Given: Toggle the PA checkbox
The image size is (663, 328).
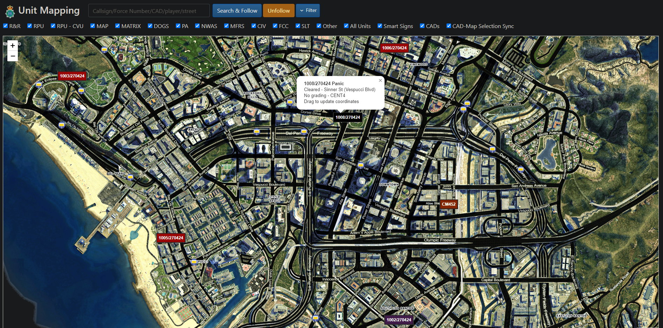Looking at the screenshot, I should click(178, 26).
